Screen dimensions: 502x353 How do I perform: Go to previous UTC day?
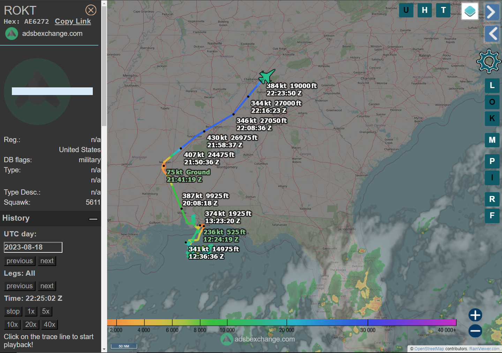tap(20, 261)
